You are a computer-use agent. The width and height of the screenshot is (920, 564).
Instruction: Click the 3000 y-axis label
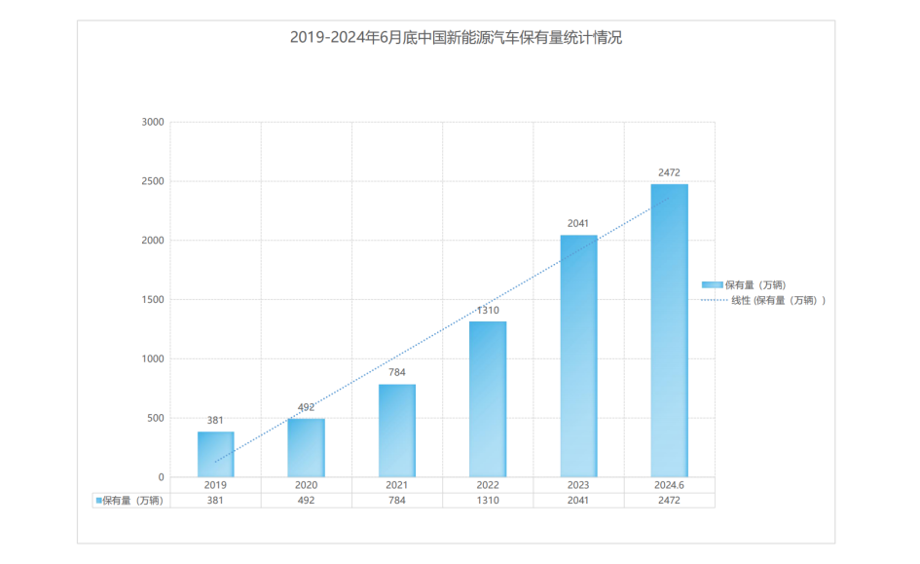[x=153, y=122]
